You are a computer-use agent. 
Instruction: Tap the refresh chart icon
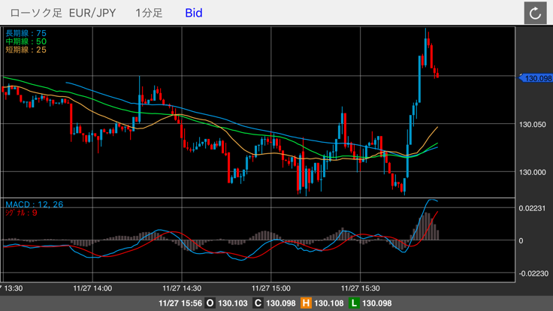(535, 13)
